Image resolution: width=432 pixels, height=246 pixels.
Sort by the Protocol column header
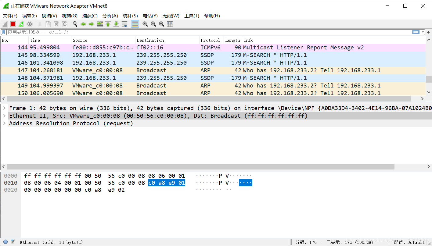(211, 40)
